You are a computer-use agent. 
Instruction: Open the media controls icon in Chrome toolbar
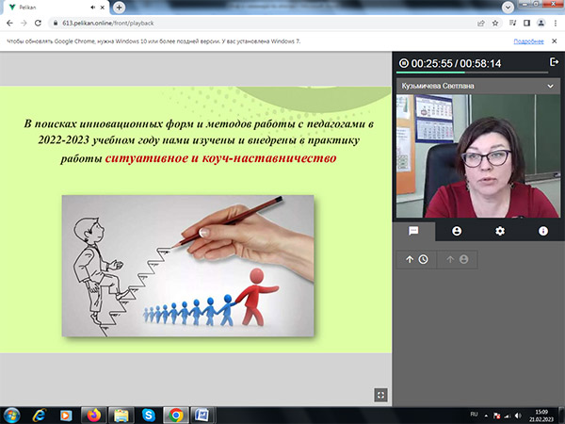click(513, 23)
